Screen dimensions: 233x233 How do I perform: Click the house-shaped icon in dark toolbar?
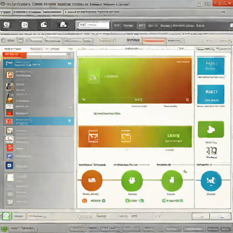point(44,25)
